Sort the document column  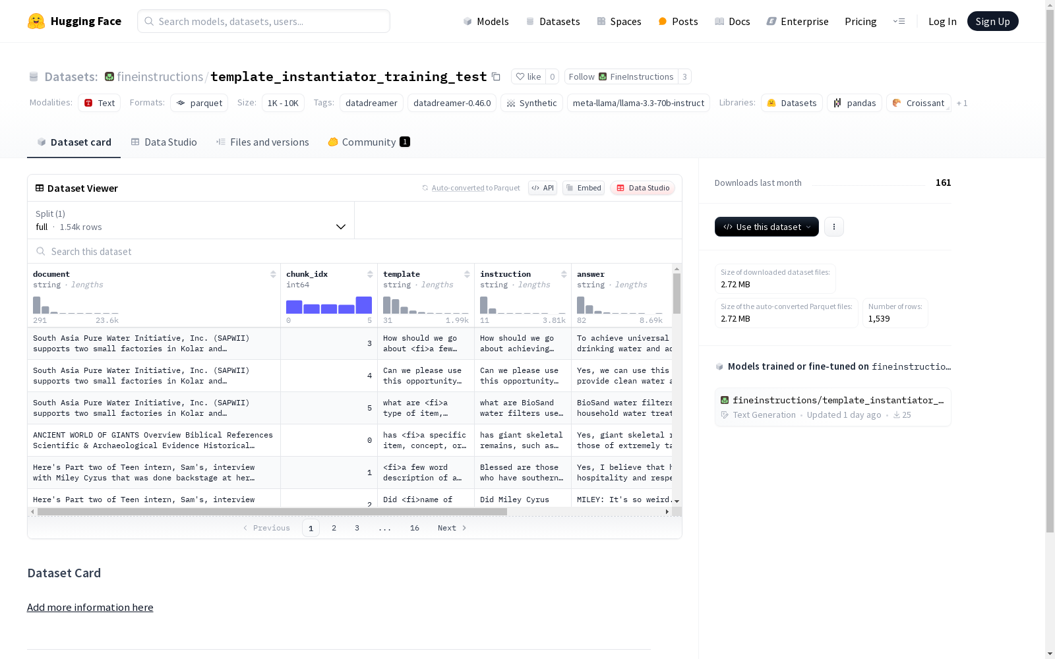pyautogui.click(x=273, y=274)
